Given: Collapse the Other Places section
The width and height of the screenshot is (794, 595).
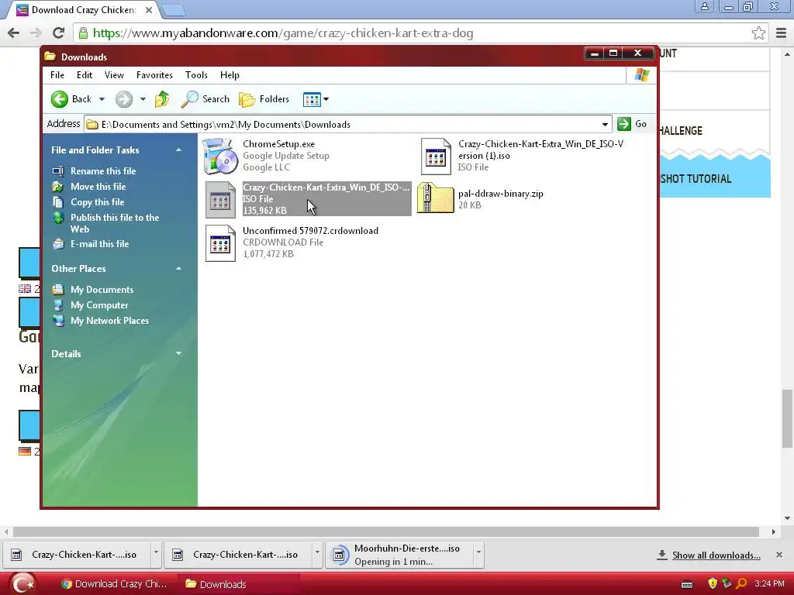Looking at the screenshot, I should 179,268.
